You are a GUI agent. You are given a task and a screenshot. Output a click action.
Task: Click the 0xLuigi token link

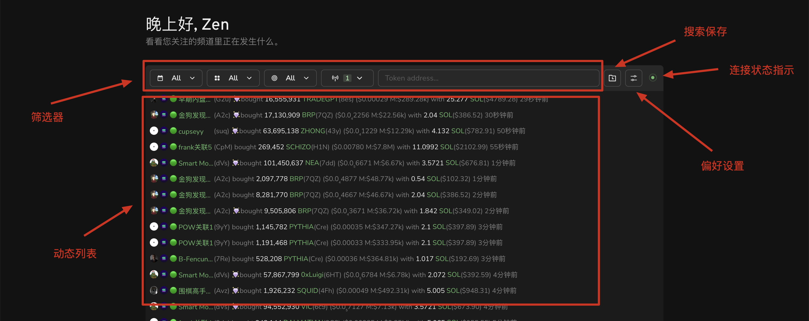(312, 274)
